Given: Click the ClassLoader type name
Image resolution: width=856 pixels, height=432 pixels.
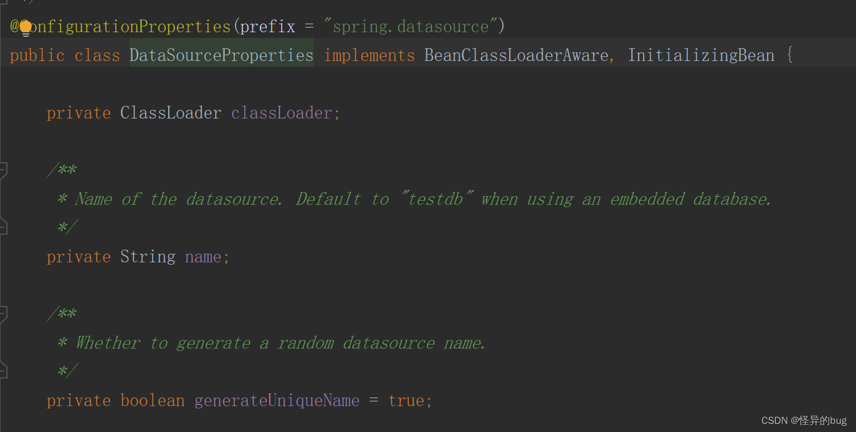Looking at the screenshot, I should click(x=171, y=113).
